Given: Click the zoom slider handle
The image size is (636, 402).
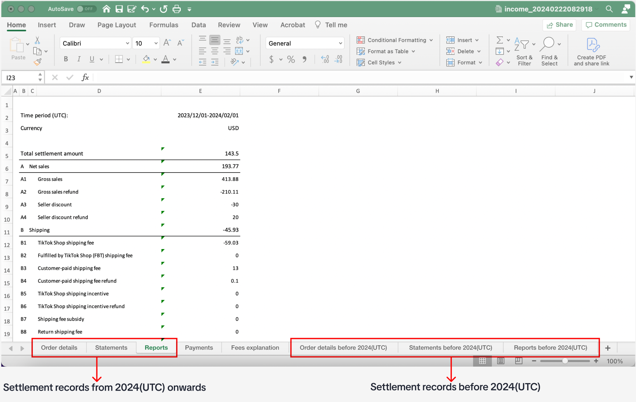Looking at the screenshot, I should 565,361.
